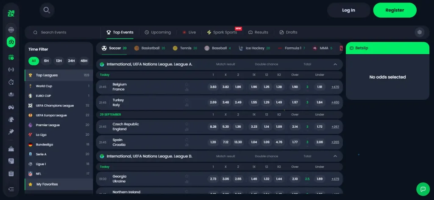434x200 pixels.
Task: Favorite the Spain vs Croatia match star
Action: coord(187,140)
